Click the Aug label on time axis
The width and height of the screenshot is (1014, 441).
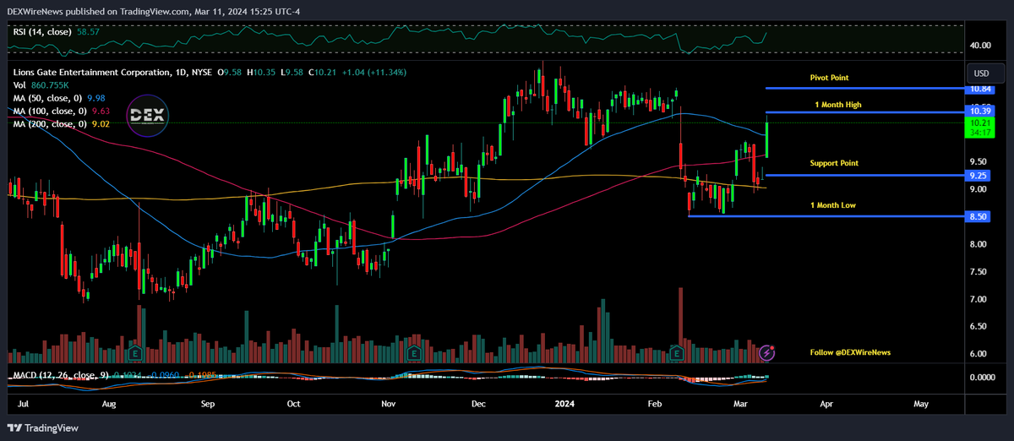point(107,404)
